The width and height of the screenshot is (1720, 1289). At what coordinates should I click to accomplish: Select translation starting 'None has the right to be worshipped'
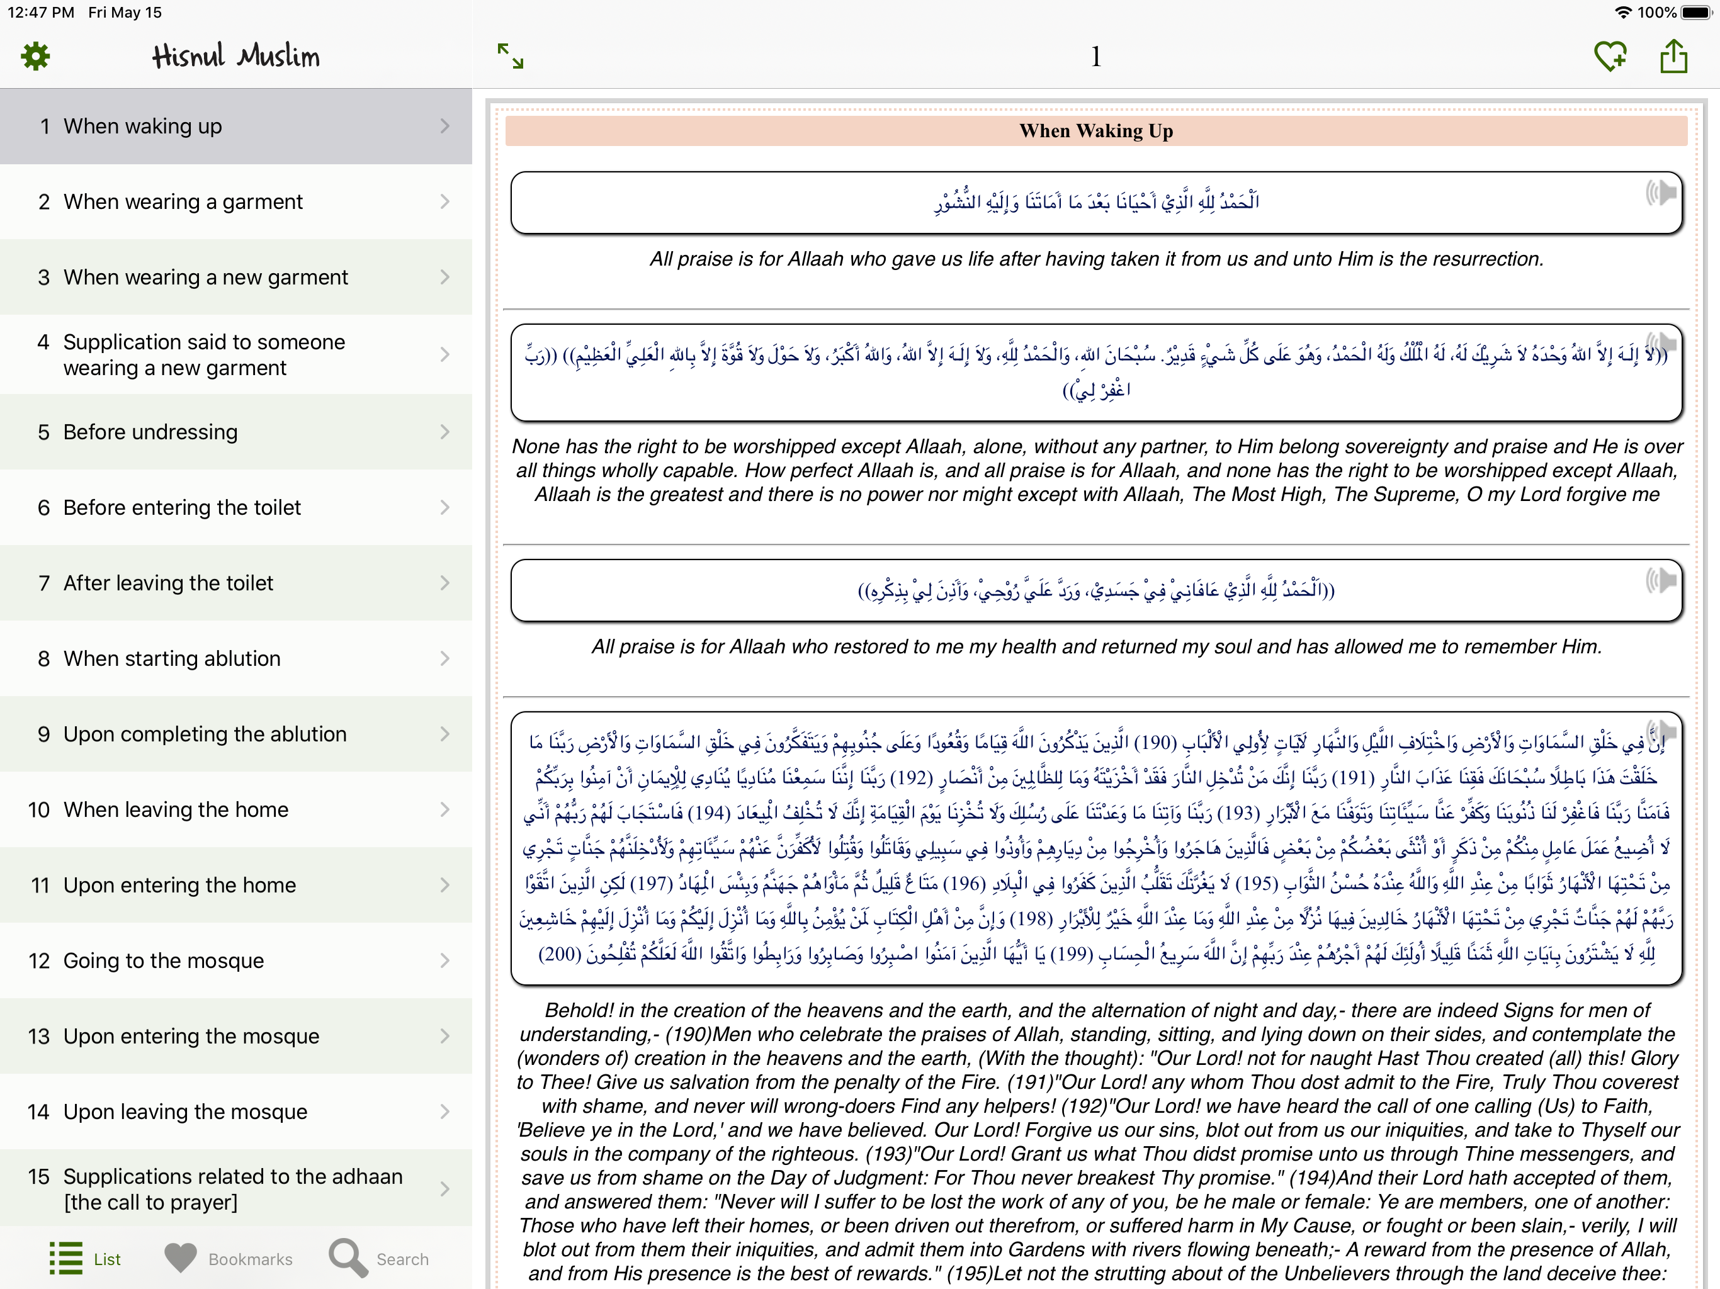click(x=1096, y=470)
